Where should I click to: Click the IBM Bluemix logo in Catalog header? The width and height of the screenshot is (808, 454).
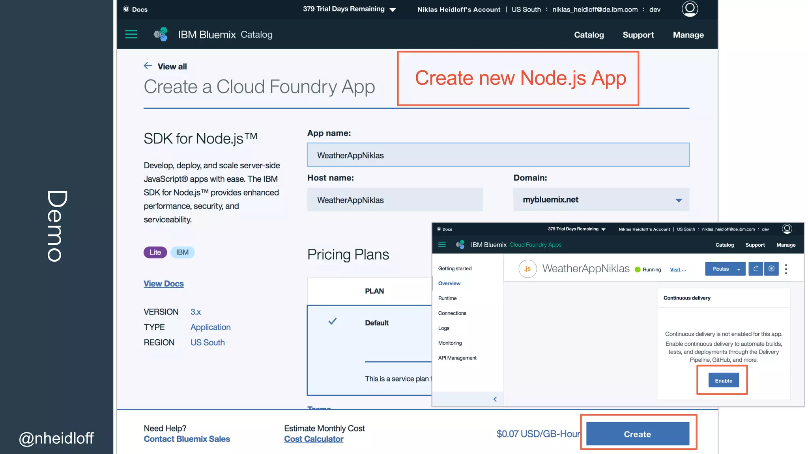(161, 34)
